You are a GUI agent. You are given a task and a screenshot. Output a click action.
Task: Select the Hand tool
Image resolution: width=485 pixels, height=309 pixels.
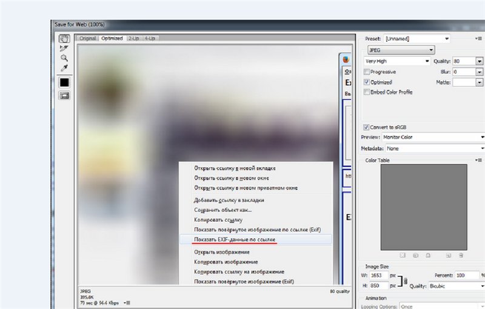[64, 39]
